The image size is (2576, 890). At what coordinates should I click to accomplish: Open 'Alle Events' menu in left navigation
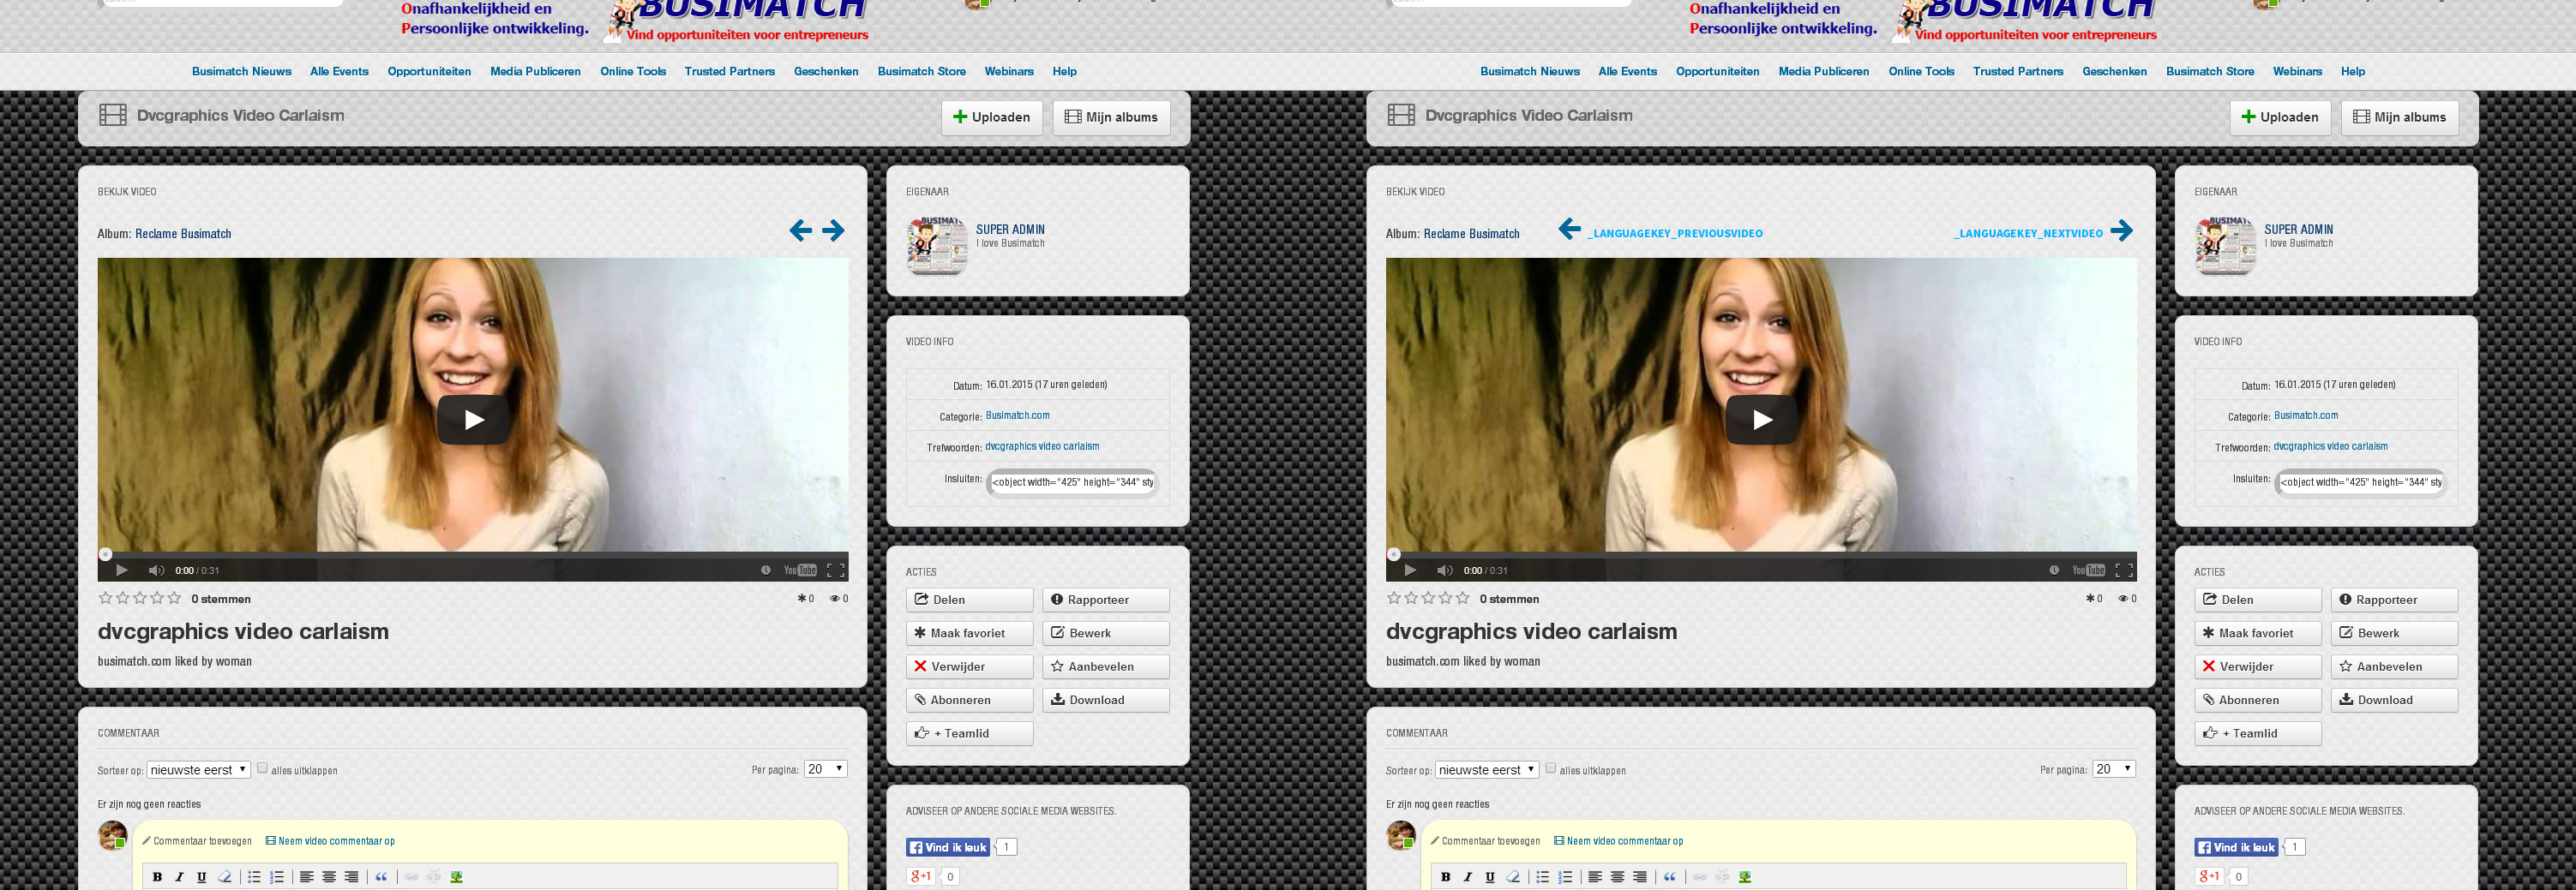(x=339, y=71)
